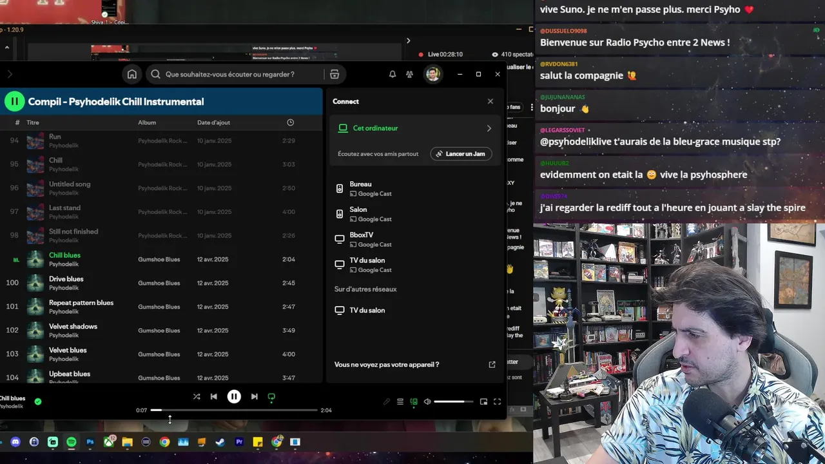Screen dimensions: 825x464
Task: Open Steam from the taskbar
Action: pos(220,442)
